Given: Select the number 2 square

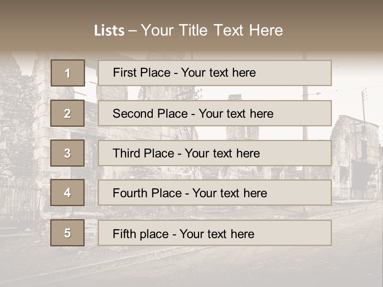Looking at the screenshot, I should [67, 113].
